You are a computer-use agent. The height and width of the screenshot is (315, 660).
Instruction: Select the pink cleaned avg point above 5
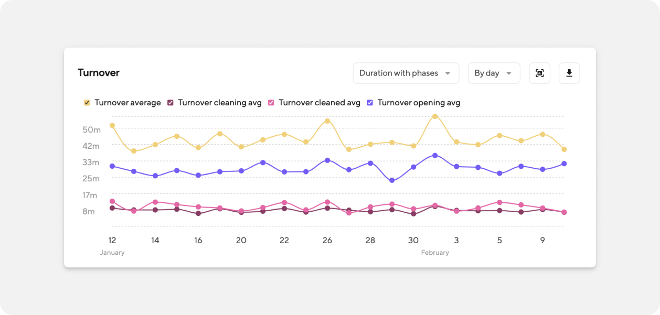point(499,202)
